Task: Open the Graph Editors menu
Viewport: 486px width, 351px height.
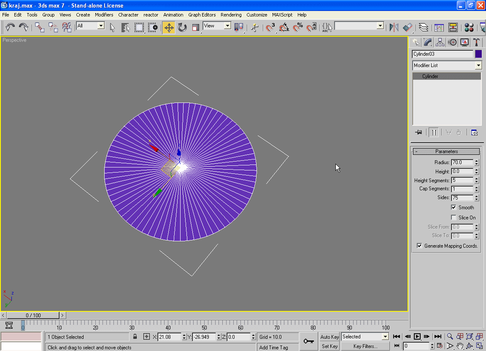Action: click(202, 15)
